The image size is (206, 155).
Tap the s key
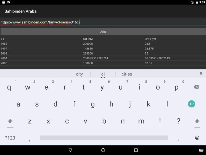coord(37,104)
